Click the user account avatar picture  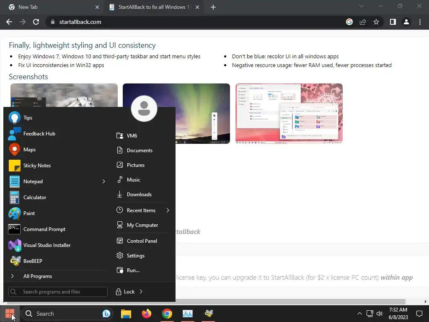144,109
